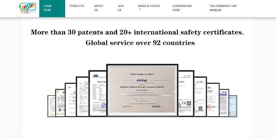The image size is (276, 138).
Task: Click the Intertek logo on center certificate
Action: (x=156, y=106)
